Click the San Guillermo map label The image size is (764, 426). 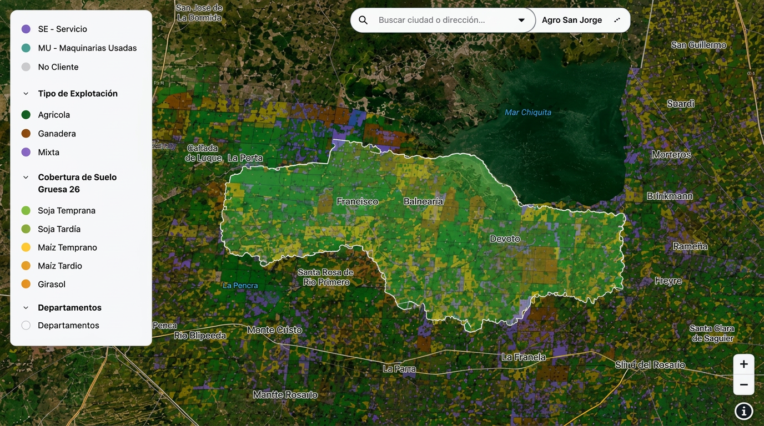pos(698,45)
